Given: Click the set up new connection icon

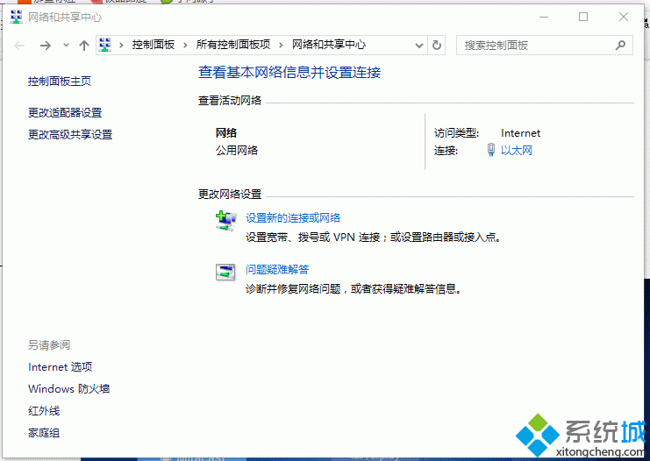Looking at the screenshot, I should coord(225,221).
